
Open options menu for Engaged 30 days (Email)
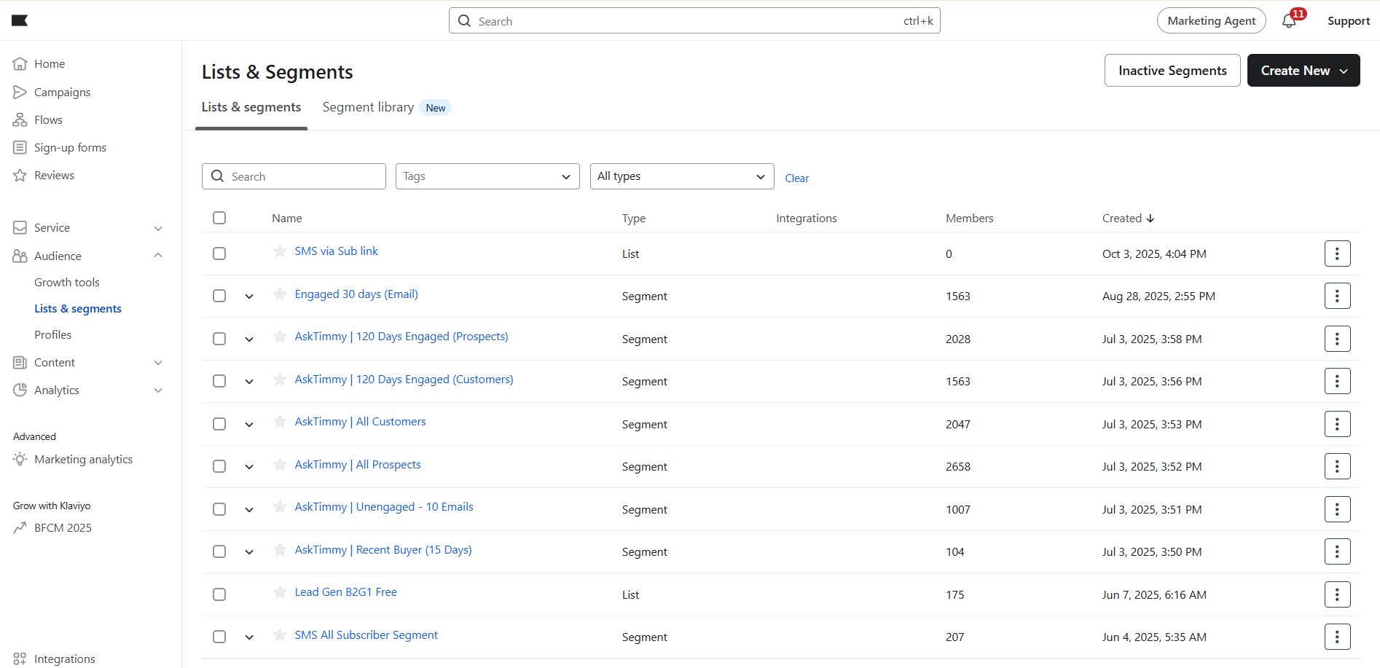[1337, 296]
